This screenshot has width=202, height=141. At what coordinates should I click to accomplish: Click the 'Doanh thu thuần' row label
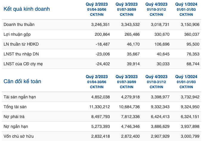[19, 24]
